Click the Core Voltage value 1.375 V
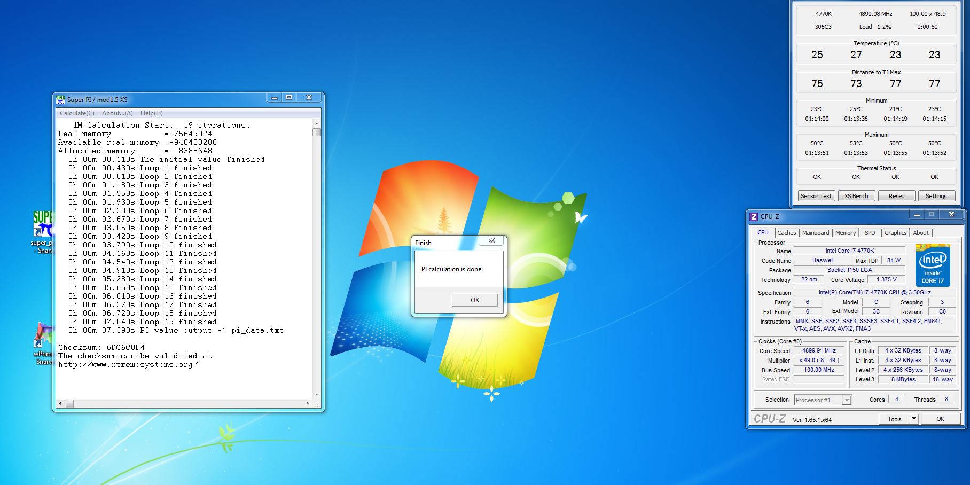This screenshot has height=485, width=970. click(887, 279)
